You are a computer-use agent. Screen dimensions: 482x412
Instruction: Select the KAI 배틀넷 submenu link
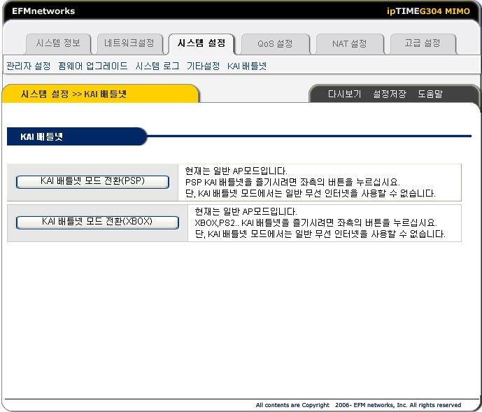pos(247,66)
